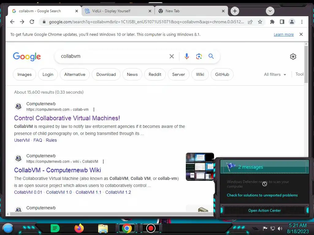Apply the Reddit search chip
This screenshot has height=235, width=314.
155,74
